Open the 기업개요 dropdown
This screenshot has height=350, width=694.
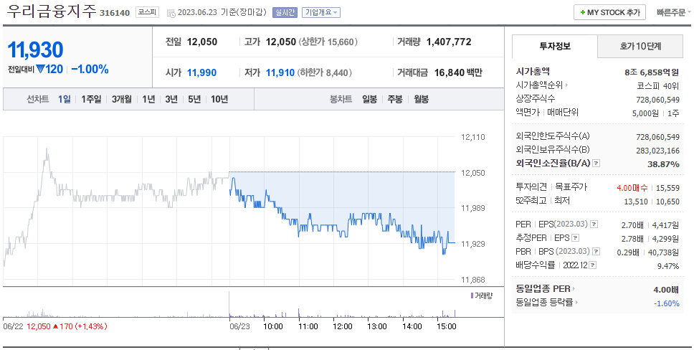[x=321, y=12]
